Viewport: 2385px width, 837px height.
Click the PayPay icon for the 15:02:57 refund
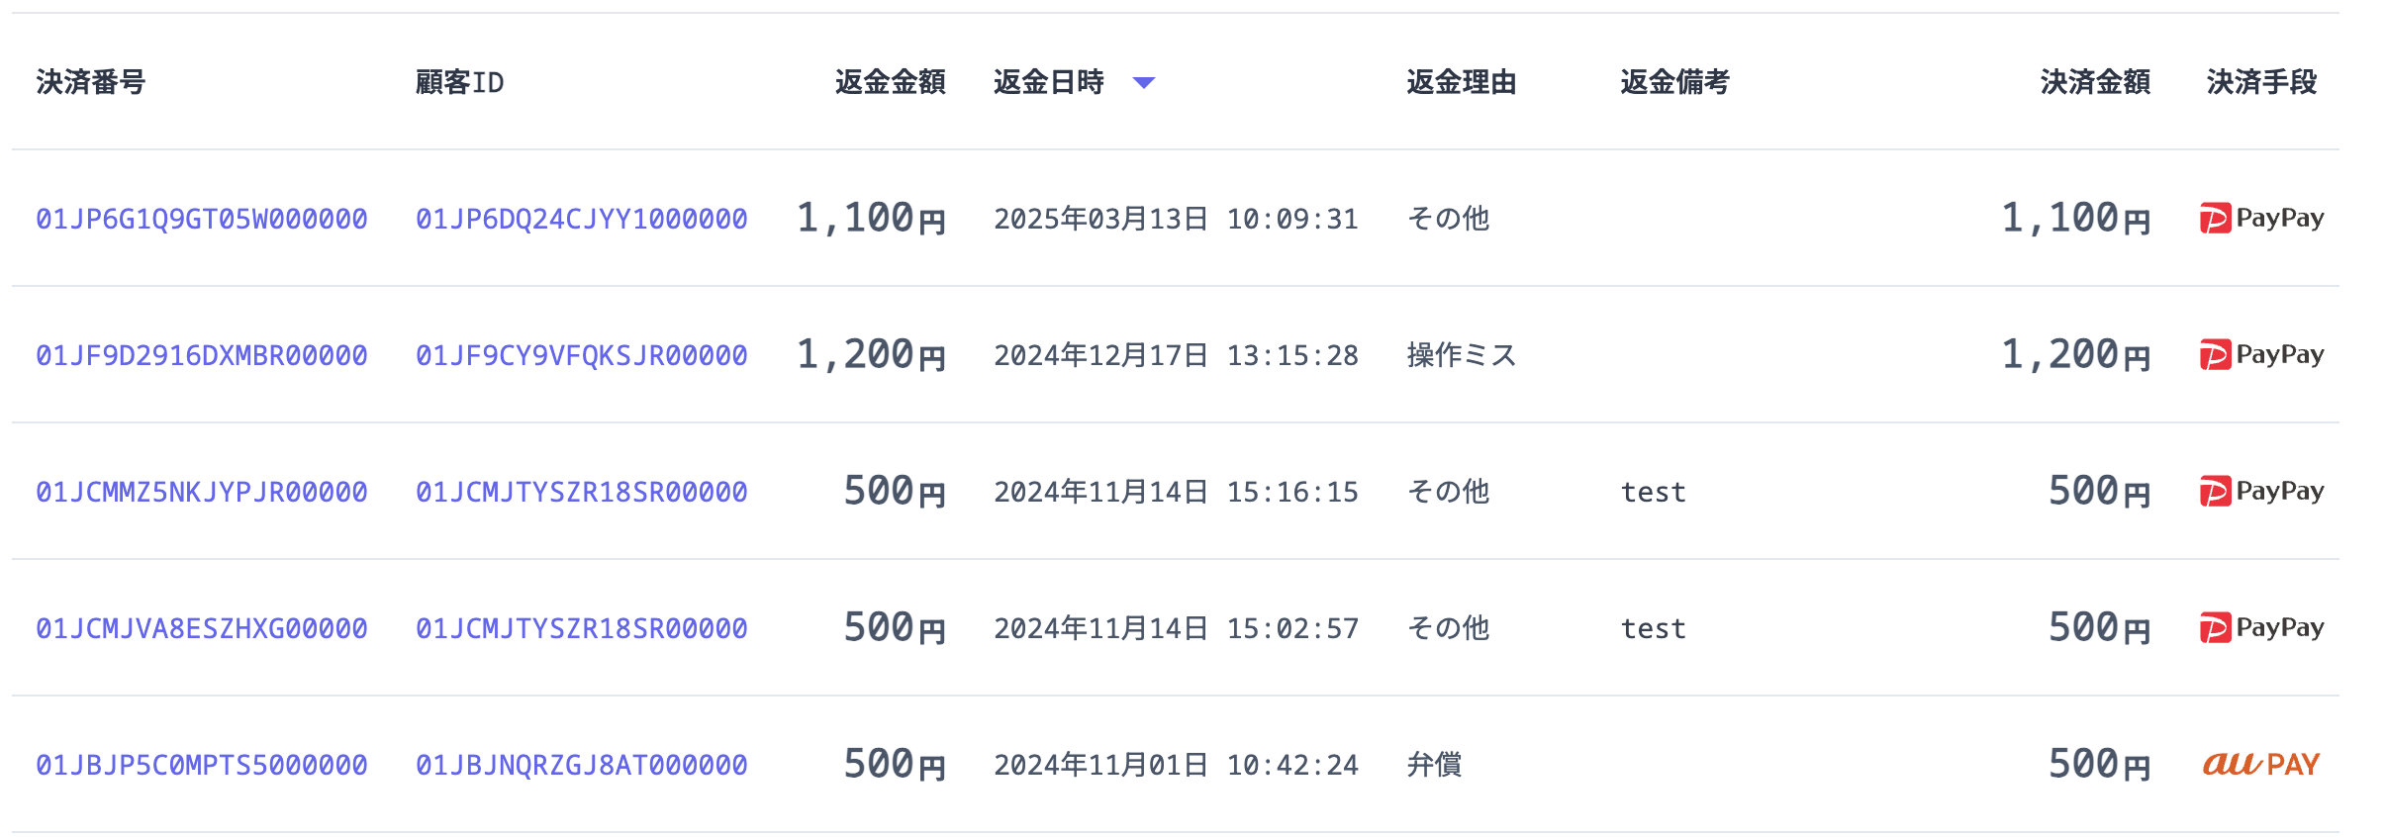pos(2261,627)
